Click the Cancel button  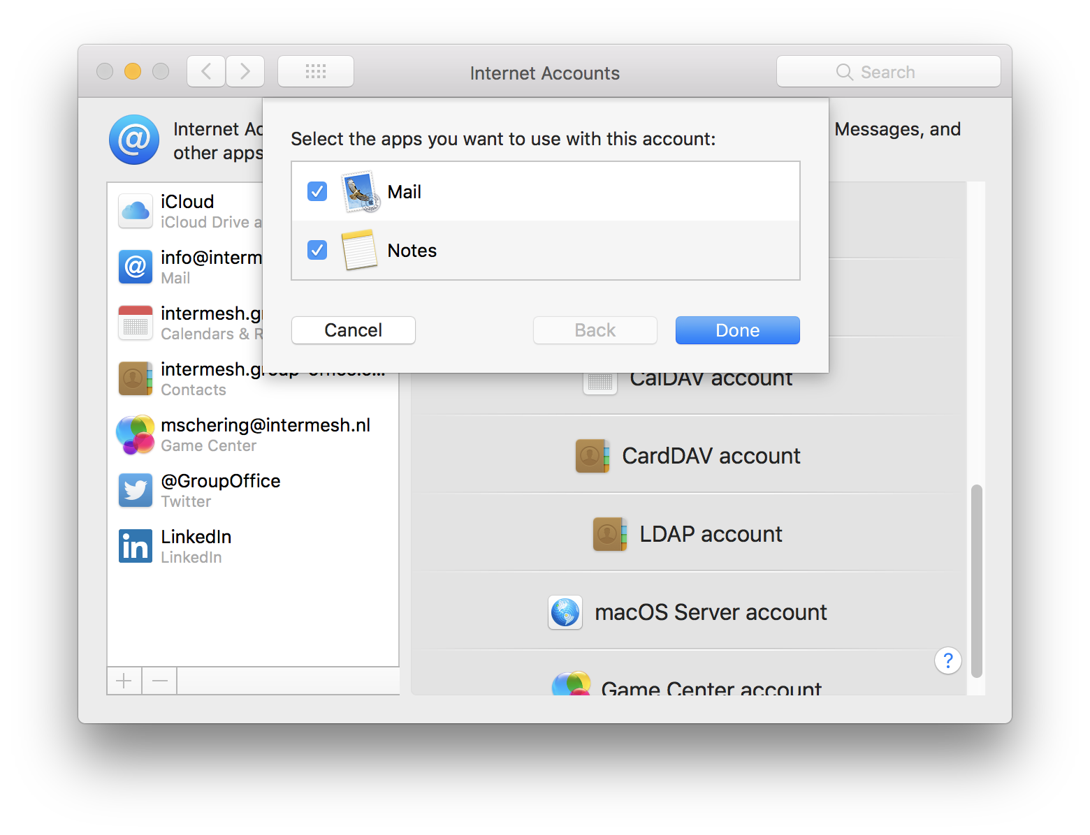(x=354, y=330)
